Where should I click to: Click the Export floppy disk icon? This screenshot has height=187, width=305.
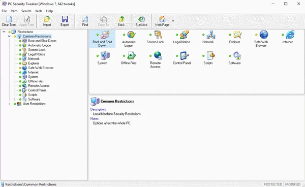(x=65, y=19)
